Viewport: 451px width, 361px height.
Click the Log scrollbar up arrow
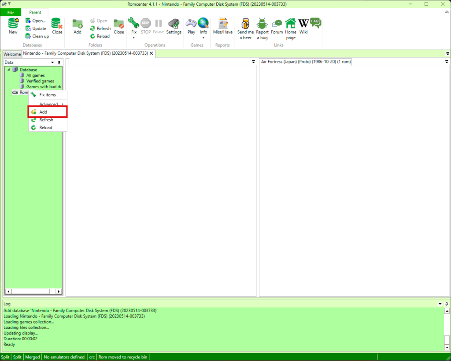[x=447, y=311]
